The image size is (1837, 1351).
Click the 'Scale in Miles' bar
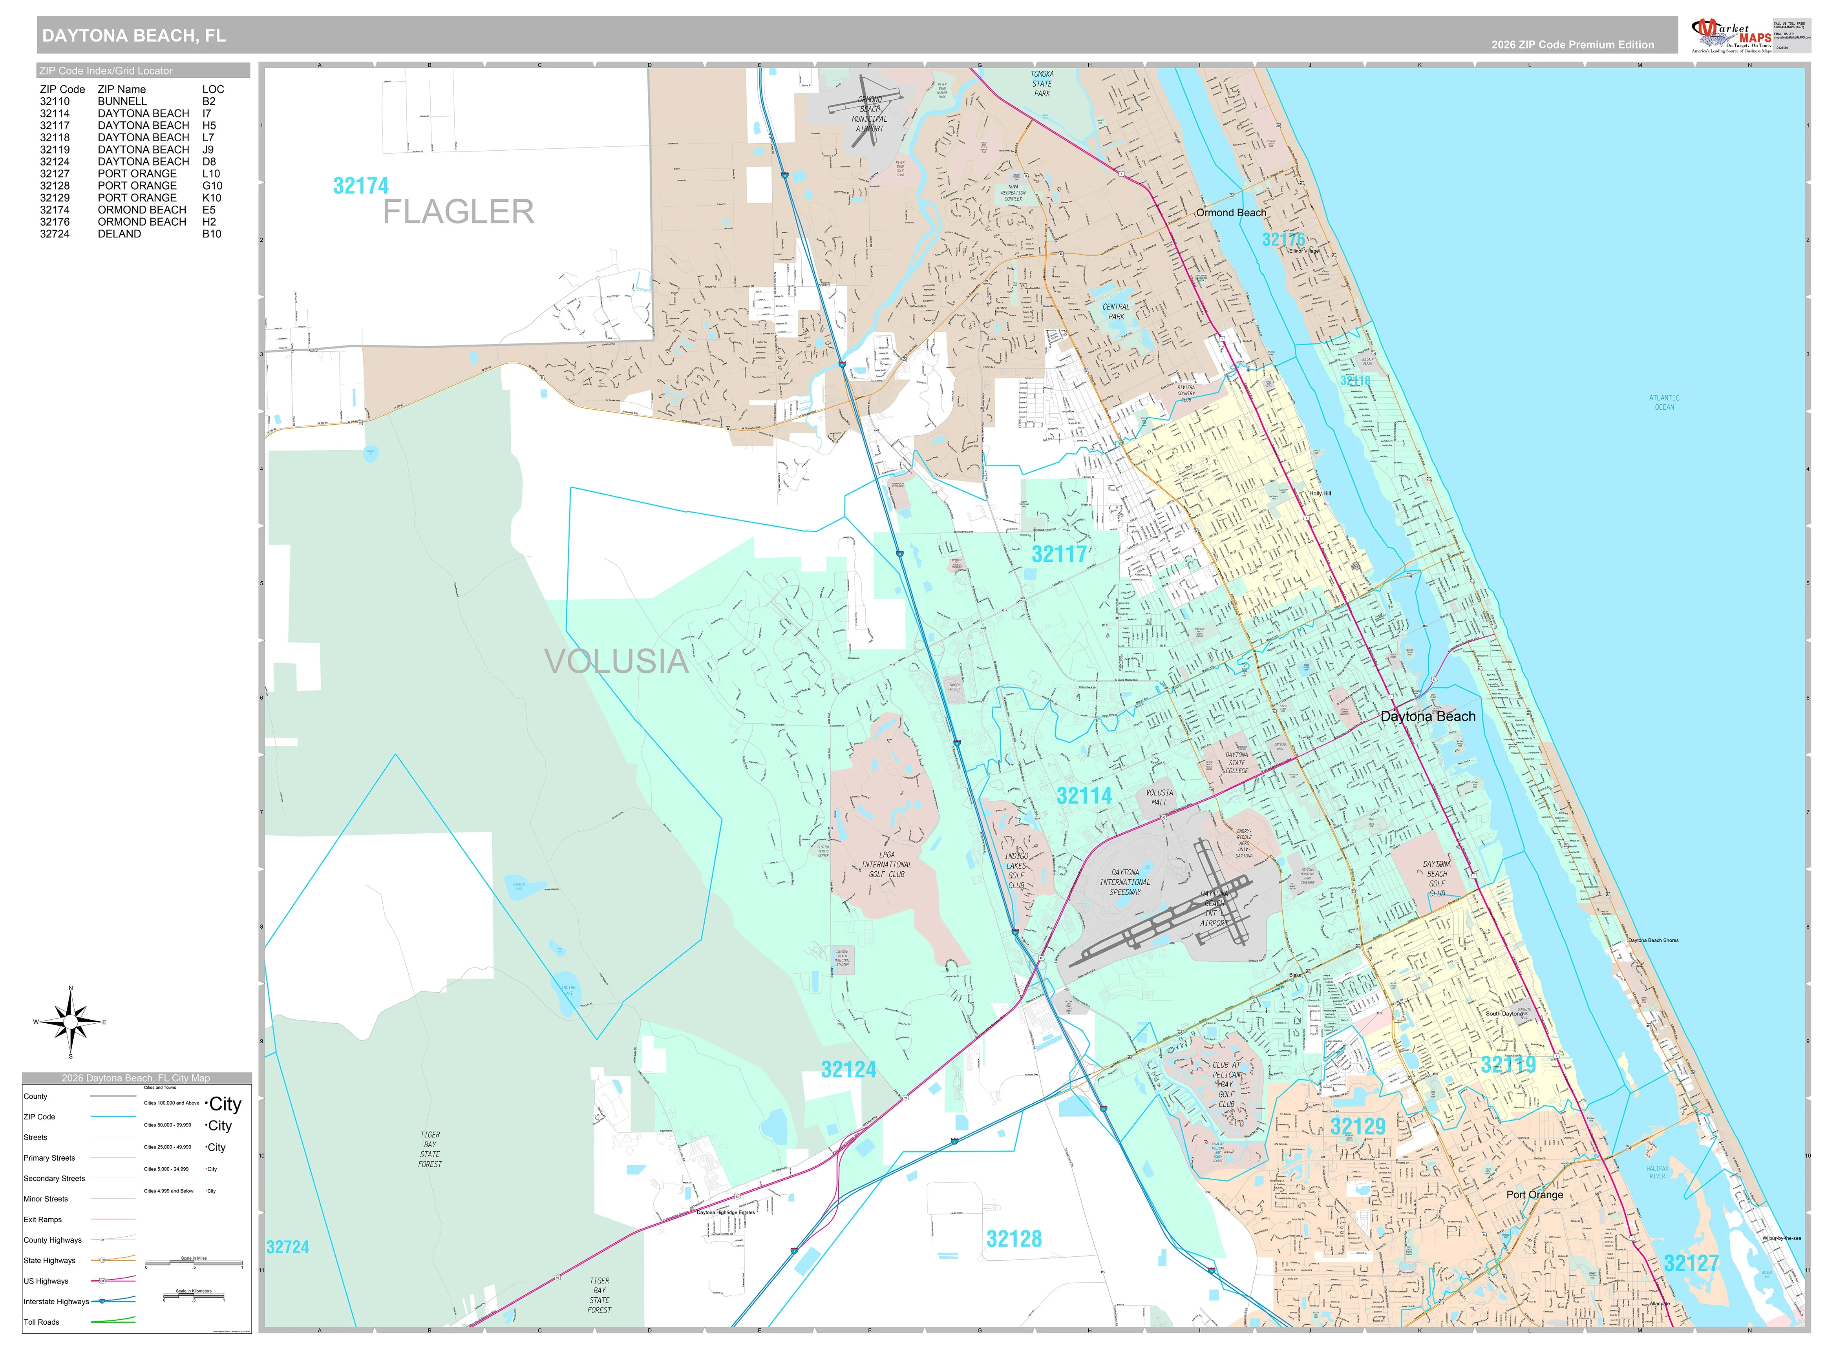[194, 1263]
